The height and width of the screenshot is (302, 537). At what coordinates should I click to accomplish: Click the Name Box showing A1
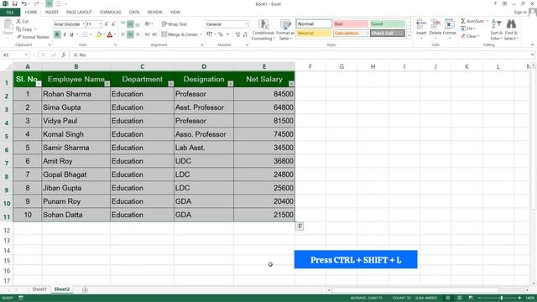click(15, 55)
